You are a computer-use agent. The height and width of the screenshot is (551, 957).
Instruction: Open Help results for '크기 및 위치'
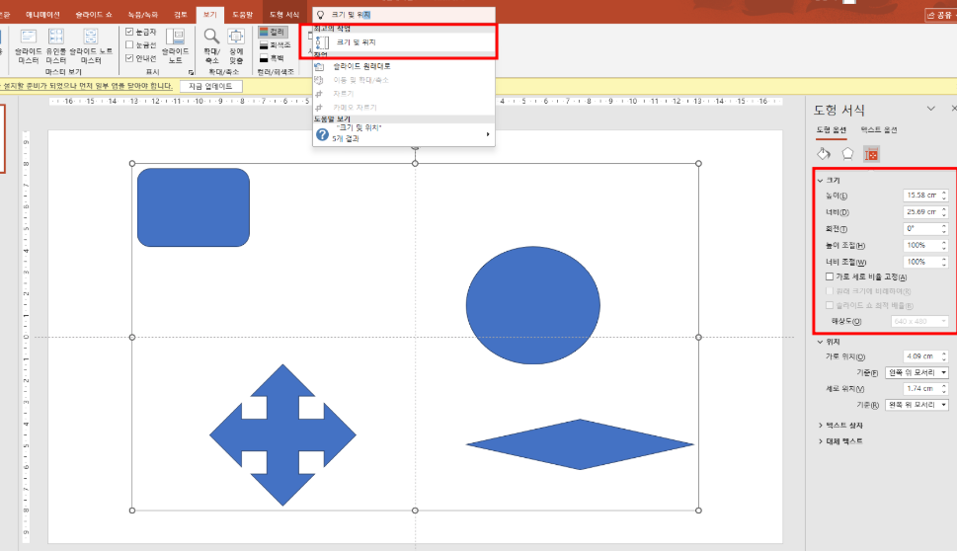click(x=403, y=133)
